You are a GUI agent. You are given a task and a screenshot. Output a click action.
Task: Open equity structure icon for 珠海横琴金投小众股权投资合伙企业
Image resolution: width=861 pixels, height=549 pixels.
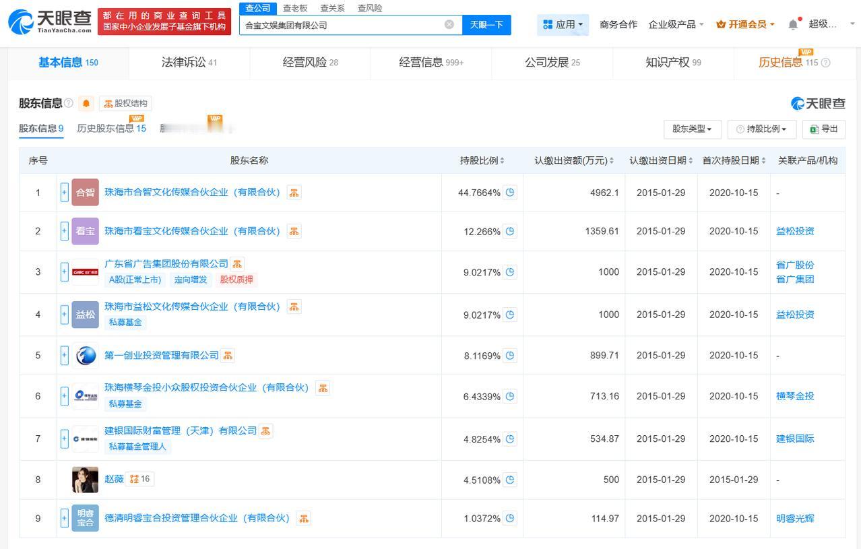pos(323,388)
